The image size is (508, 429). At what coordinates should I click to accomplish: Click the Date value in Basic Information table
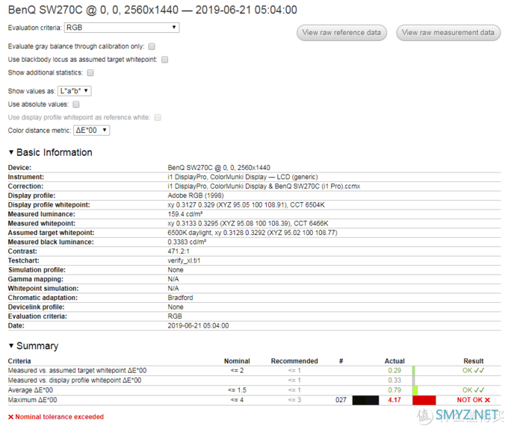click(198, 326)
